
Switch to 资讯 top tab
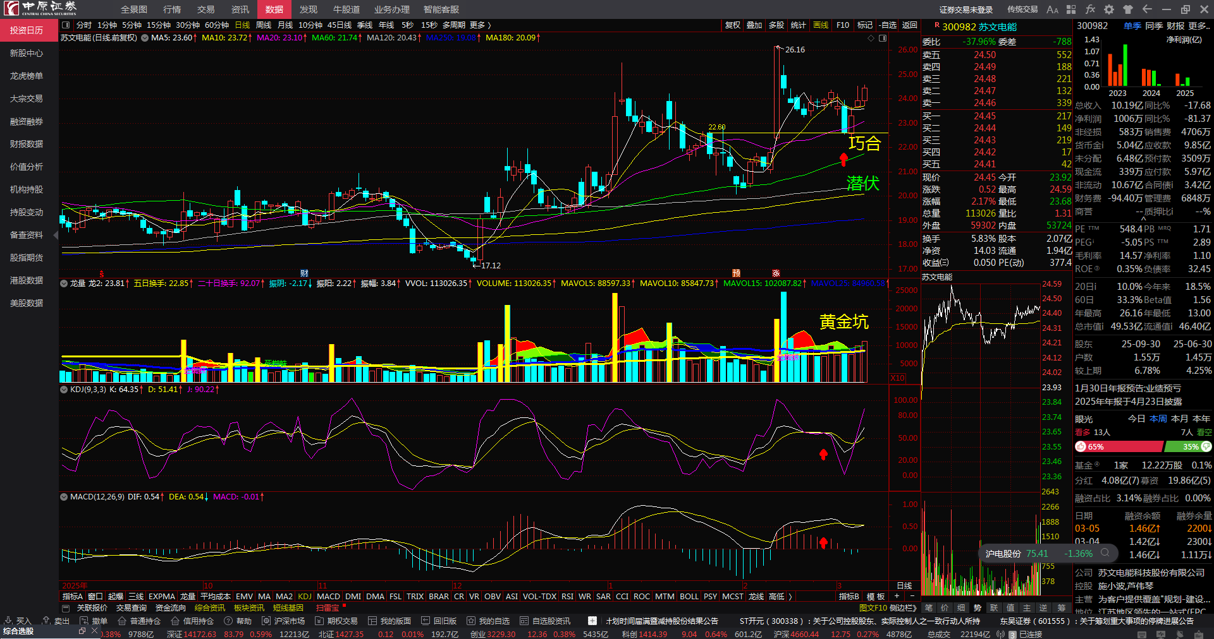point(240,9)
